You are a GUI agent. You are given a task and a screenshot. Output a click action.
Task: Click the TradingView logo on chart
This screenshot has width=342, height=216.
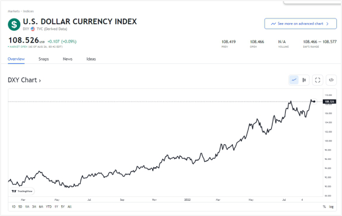click(22, 191)
